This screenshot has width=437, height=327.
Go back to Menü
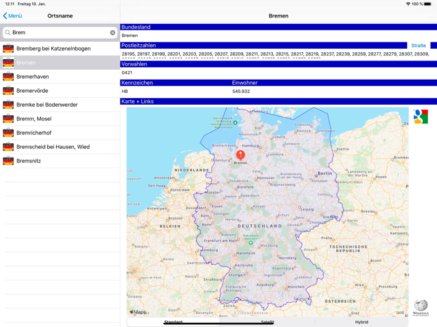click(12, 16)
